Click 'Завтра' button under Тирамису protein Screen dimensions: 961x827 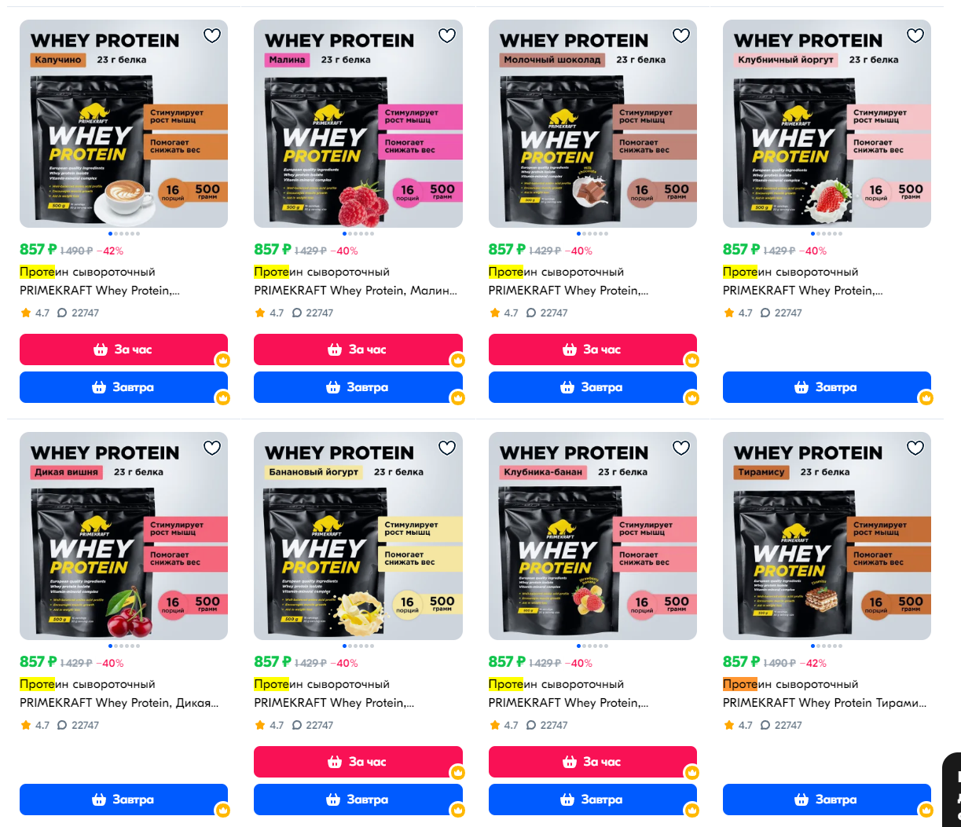[x=827, y=800]
